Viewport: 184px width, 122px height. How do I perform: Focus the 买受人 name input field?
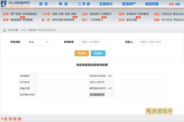point(152,42)
